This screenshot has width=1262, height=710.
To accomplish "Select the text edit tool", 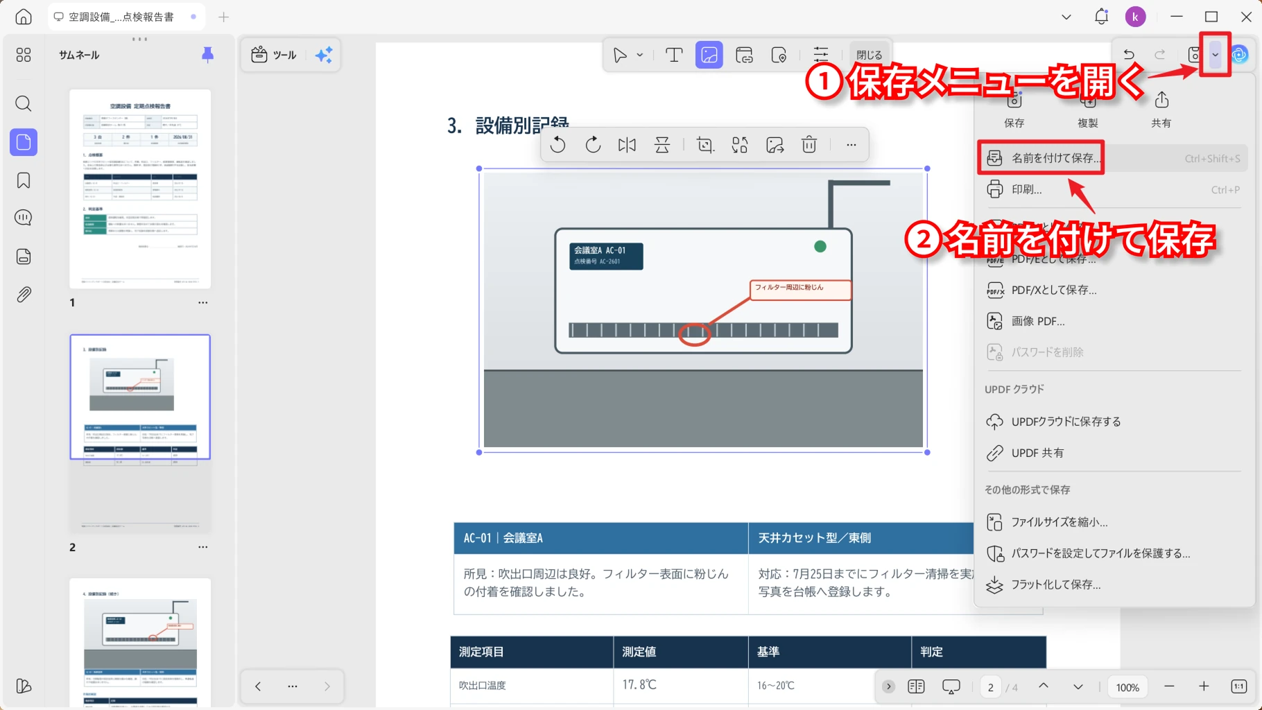I will [x=674, y=55].
